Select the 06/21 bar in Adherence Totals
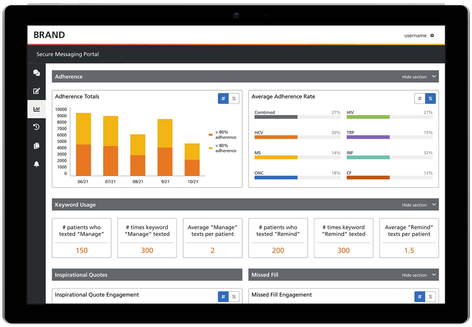Image resolution: width=472 pixels, height=327 pixels. pos(83,144)
